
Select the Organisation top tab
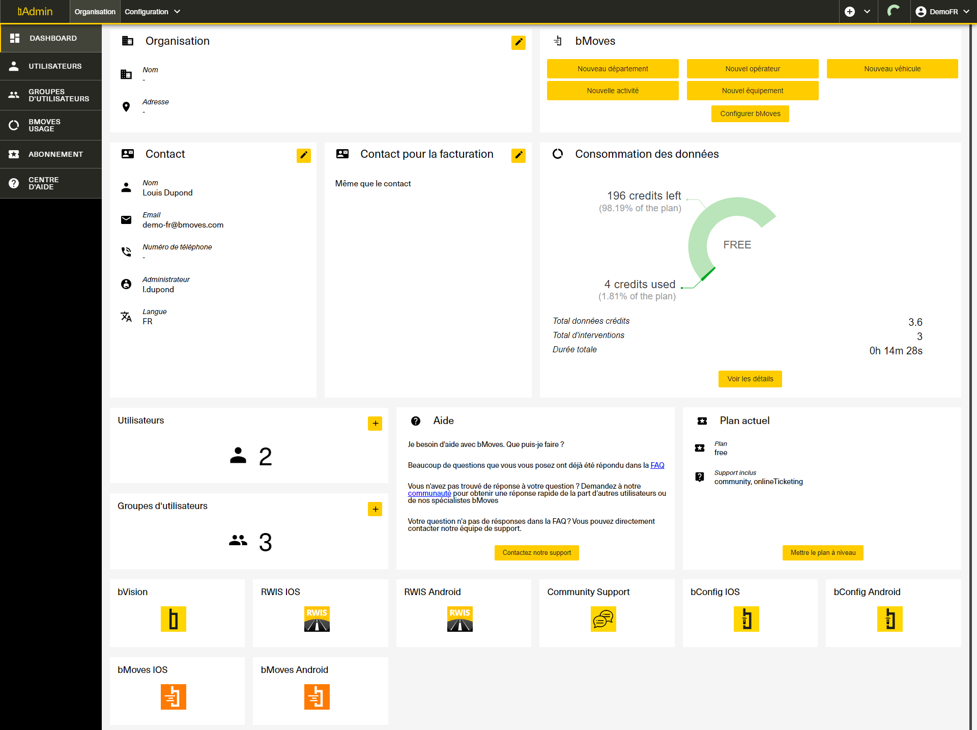pos(95,12)
